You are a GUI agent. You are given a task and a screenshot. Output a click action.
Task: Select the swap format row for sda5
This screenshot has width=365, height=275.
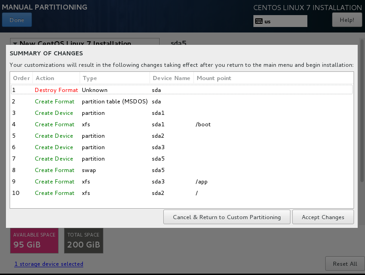tap(182, 170)
